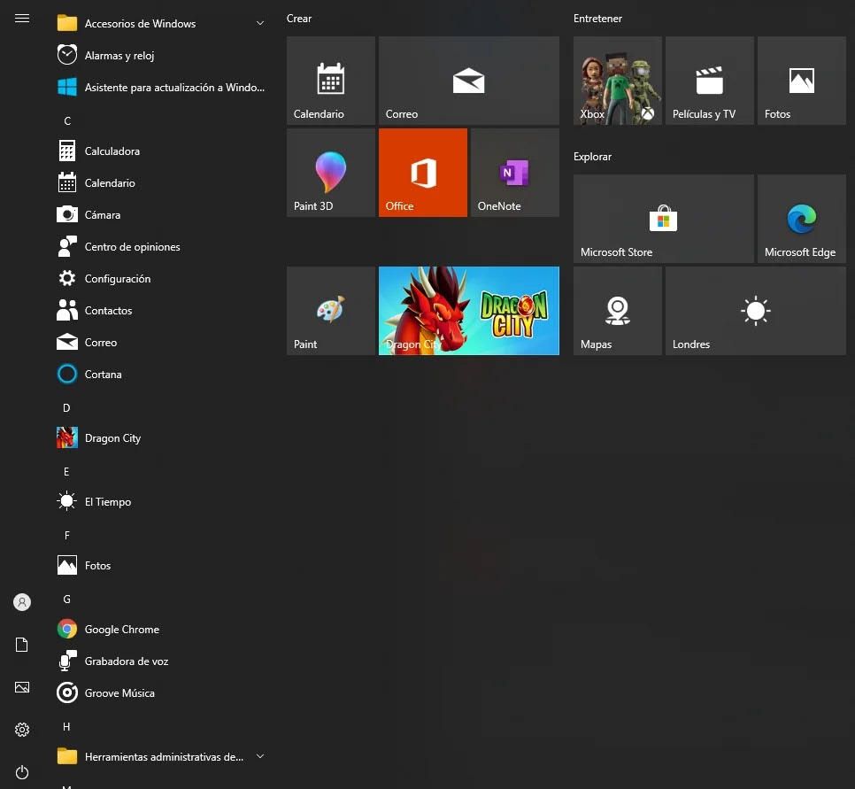Launch Groove Música from the list
The width and height of the screenshot is (855, 789).
[161, 693]
